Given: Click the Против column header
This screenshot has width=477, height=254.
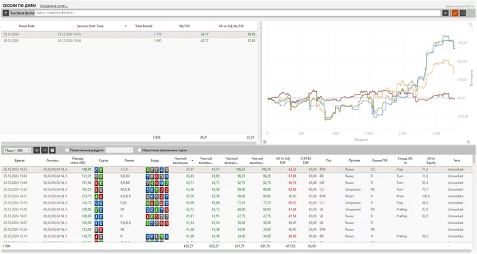Looking at the screenshot, I should point(354,161).
